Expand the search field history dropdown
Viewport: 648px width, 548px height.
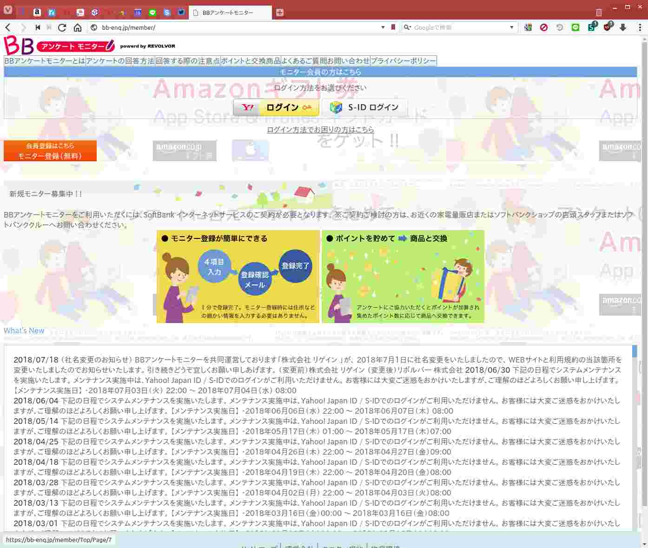pos(512,27)
